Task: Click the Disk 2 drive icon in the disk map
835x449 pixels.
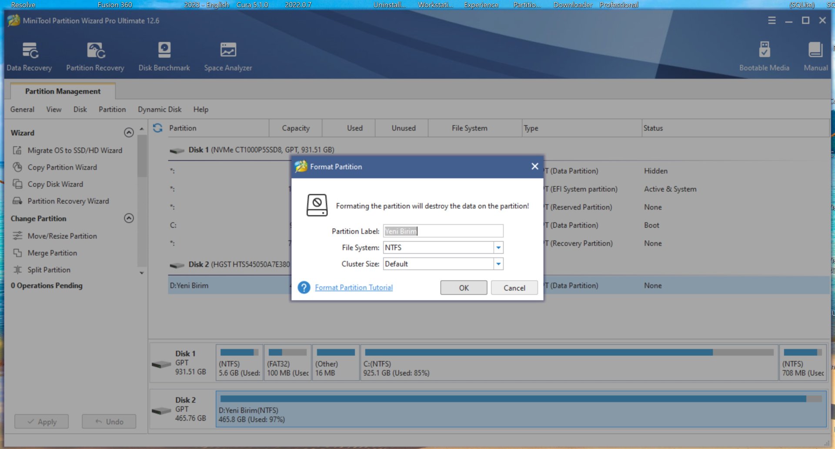Action: [161, 411]
